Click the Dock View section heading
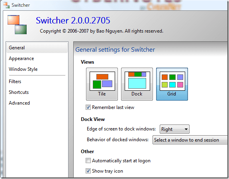Viewport: 229px width, 179px height. (93, 119)
